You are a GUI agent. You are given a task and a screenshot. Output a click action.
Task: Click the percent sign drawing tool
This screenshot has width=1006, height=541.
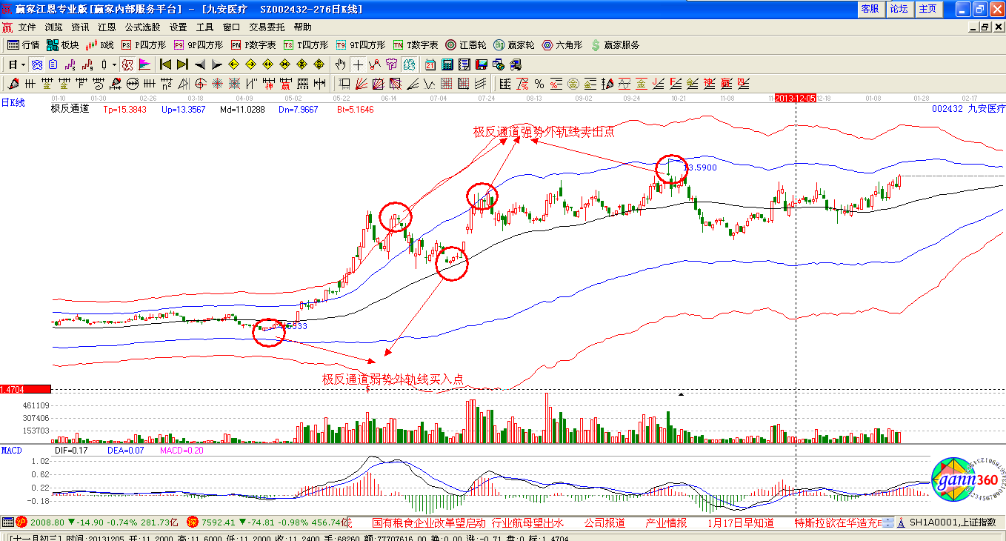tap(539, 84)
